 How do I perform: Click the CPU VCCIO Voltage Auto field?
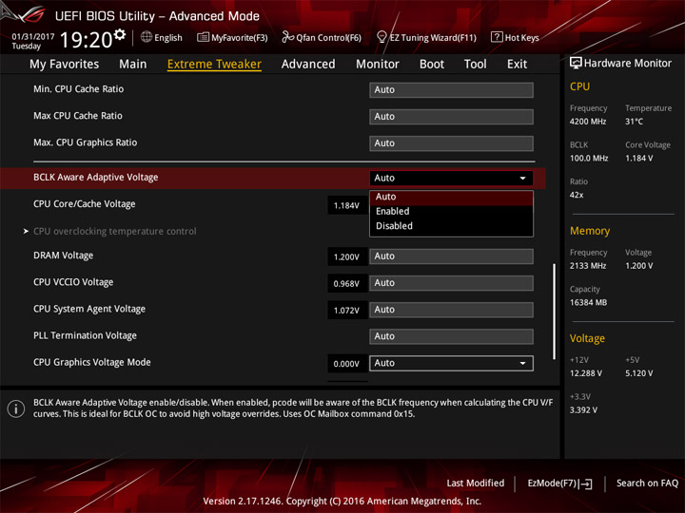tap(451, 283)
